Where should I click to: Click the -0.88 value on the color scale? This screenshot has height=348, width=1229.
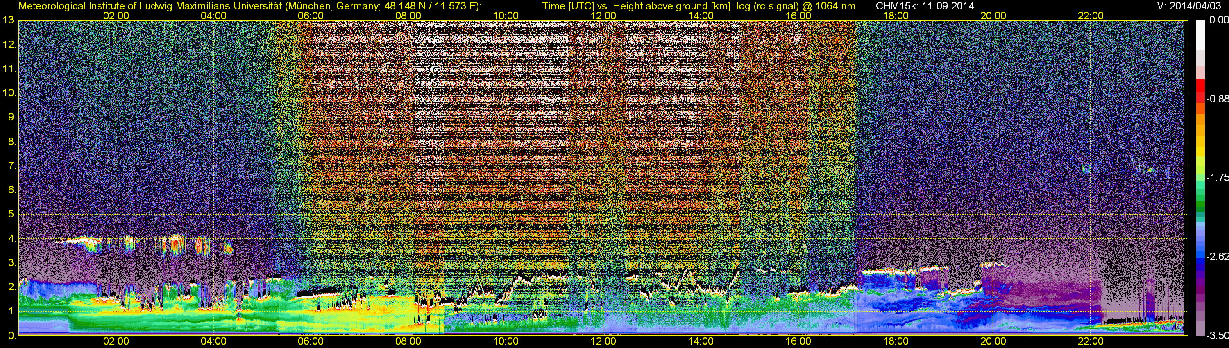(1218, 99)
